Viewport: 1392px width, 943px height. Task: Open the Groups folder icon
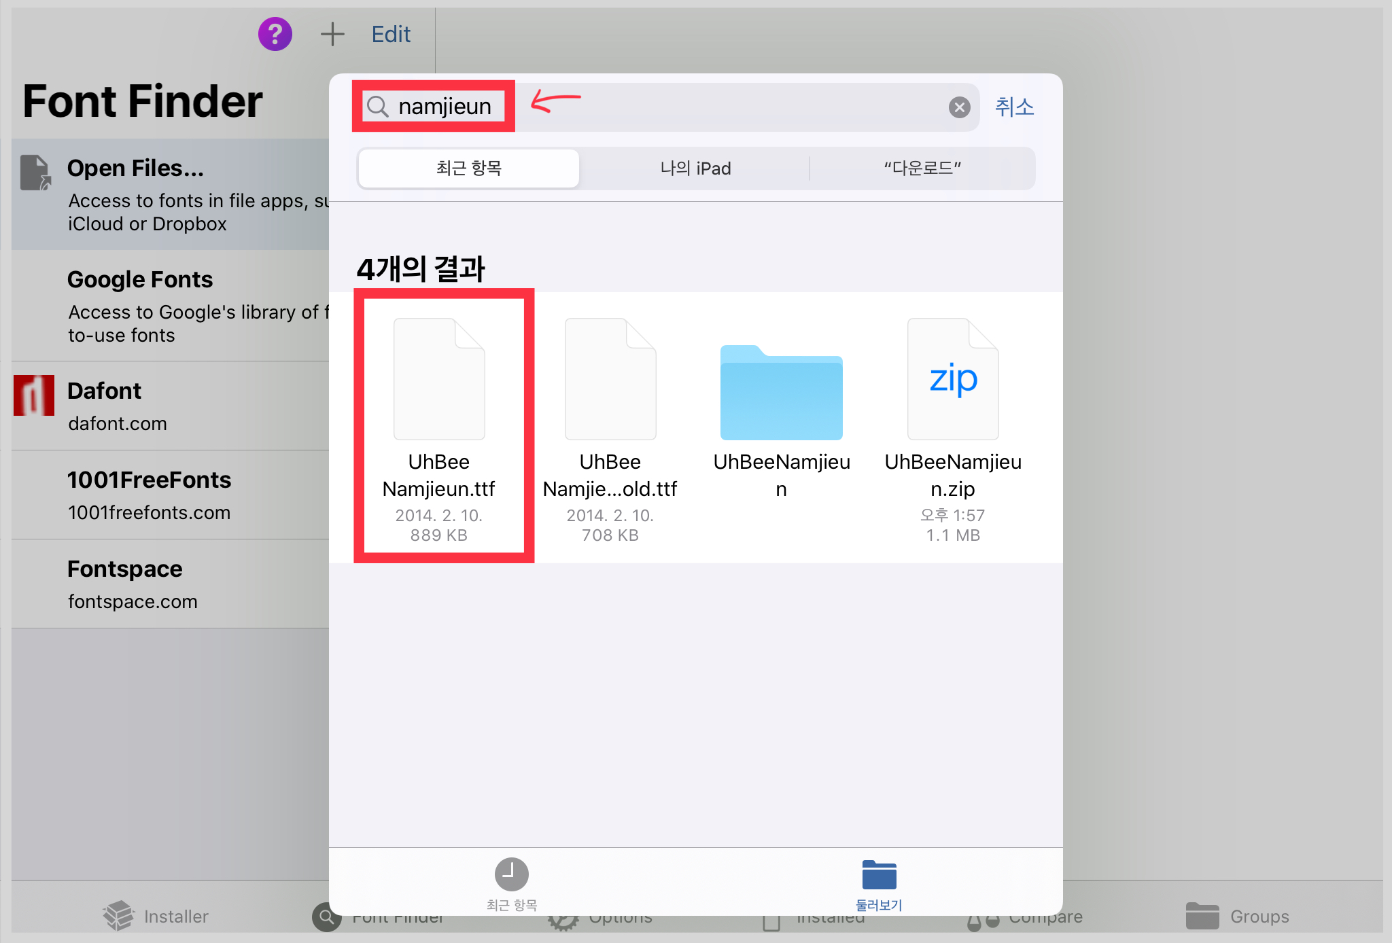(1202, 916)
